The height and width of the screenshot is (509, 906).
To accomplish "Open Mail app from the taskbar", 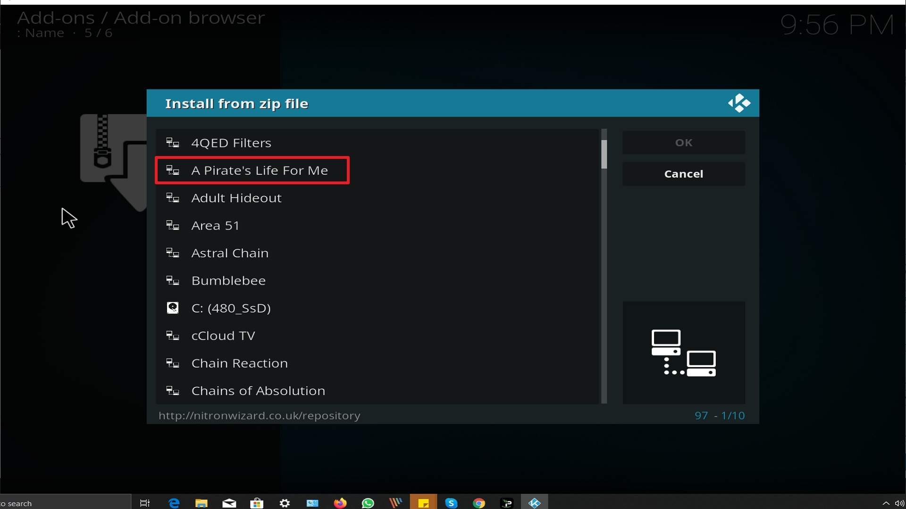I will pos(229,503).
